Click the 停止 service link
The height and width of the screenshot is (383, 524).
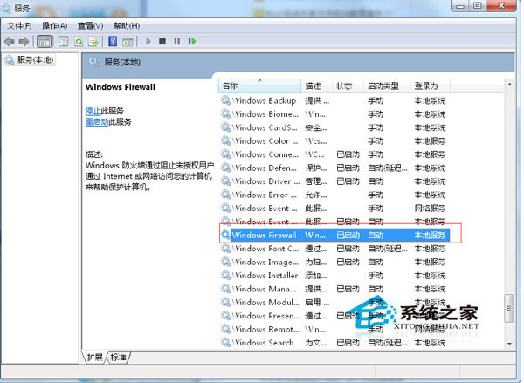tap(93, 111)
